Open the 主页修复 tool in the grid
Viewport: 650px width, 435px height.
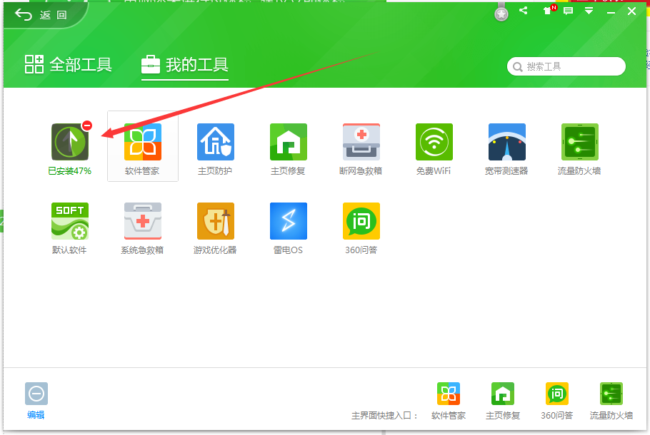click(x=288, y=142)
